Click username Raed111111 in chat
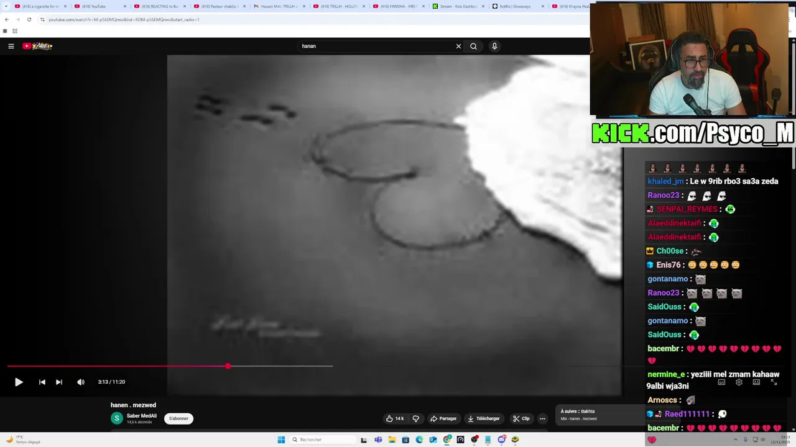 pos(687,414)
